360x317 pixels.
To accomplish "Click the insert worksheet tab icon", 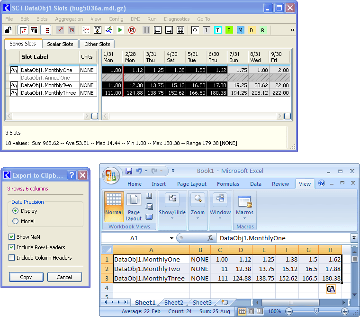I will 225,302.
